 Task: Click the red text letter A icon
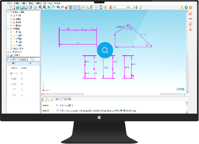[111, 7]
